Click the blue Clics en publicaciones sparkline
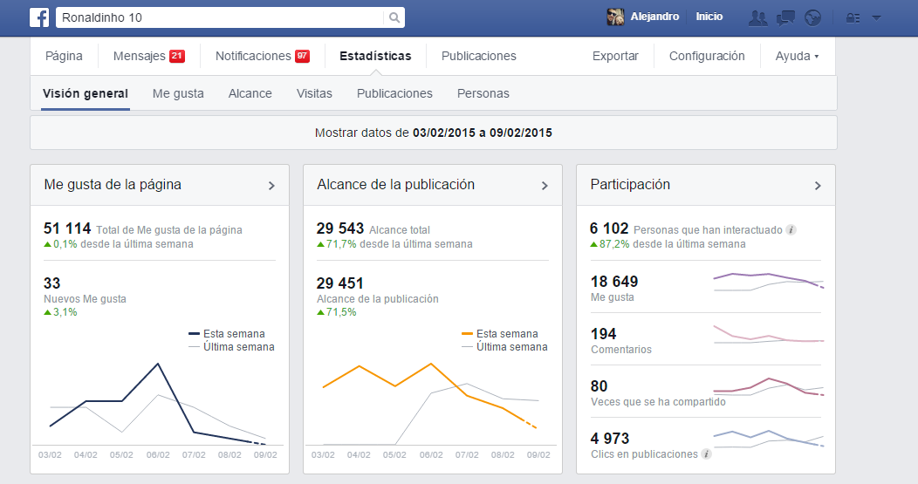The image size is (918, 484). [x=769, y=439]
